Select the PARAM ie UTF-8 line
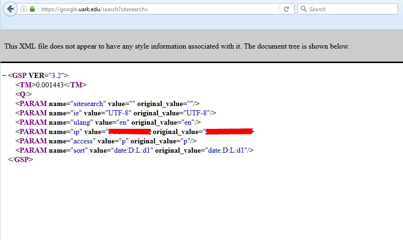 pos(115,113)
